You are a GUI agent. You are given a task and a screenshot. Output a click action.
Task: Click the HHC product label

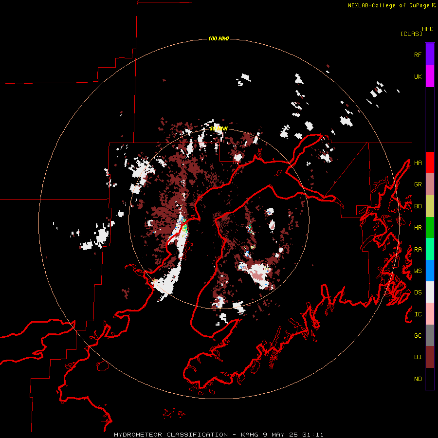[427, 29]
